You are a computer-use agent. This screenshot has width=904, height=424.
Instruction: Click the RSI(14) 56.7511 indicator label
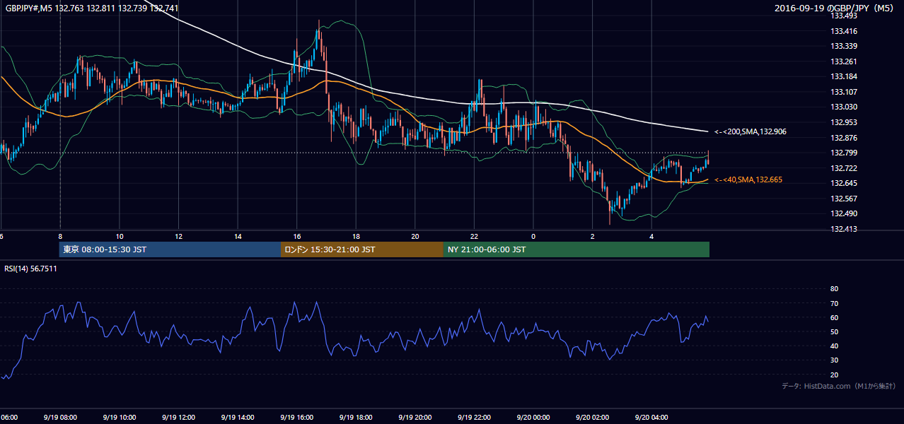click(x=30, y=269)
